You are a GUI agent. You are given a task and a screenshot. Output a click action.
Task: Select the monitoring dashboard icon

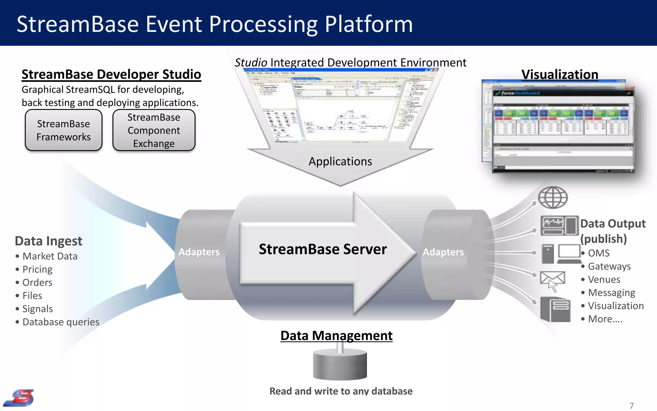pos(559,226)
